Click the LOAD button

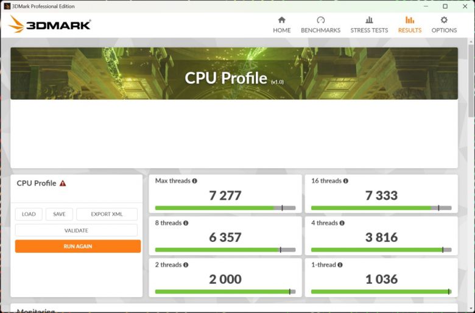(29, 214)
